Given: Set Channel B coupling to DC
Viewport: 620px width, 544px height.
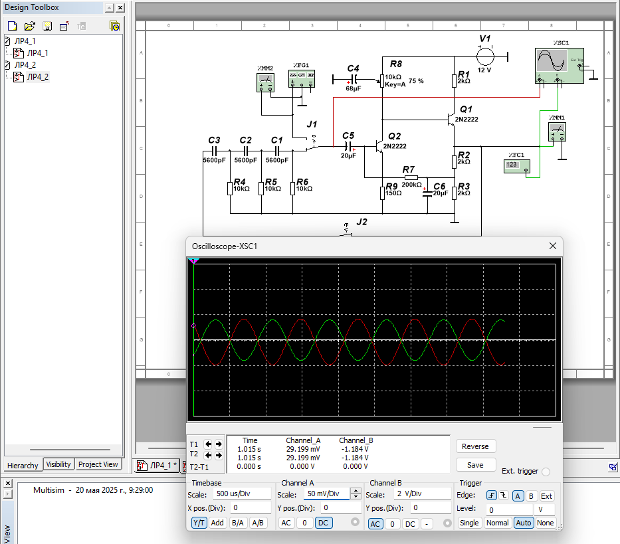Looking at the screenshot, I should (411, 524).
